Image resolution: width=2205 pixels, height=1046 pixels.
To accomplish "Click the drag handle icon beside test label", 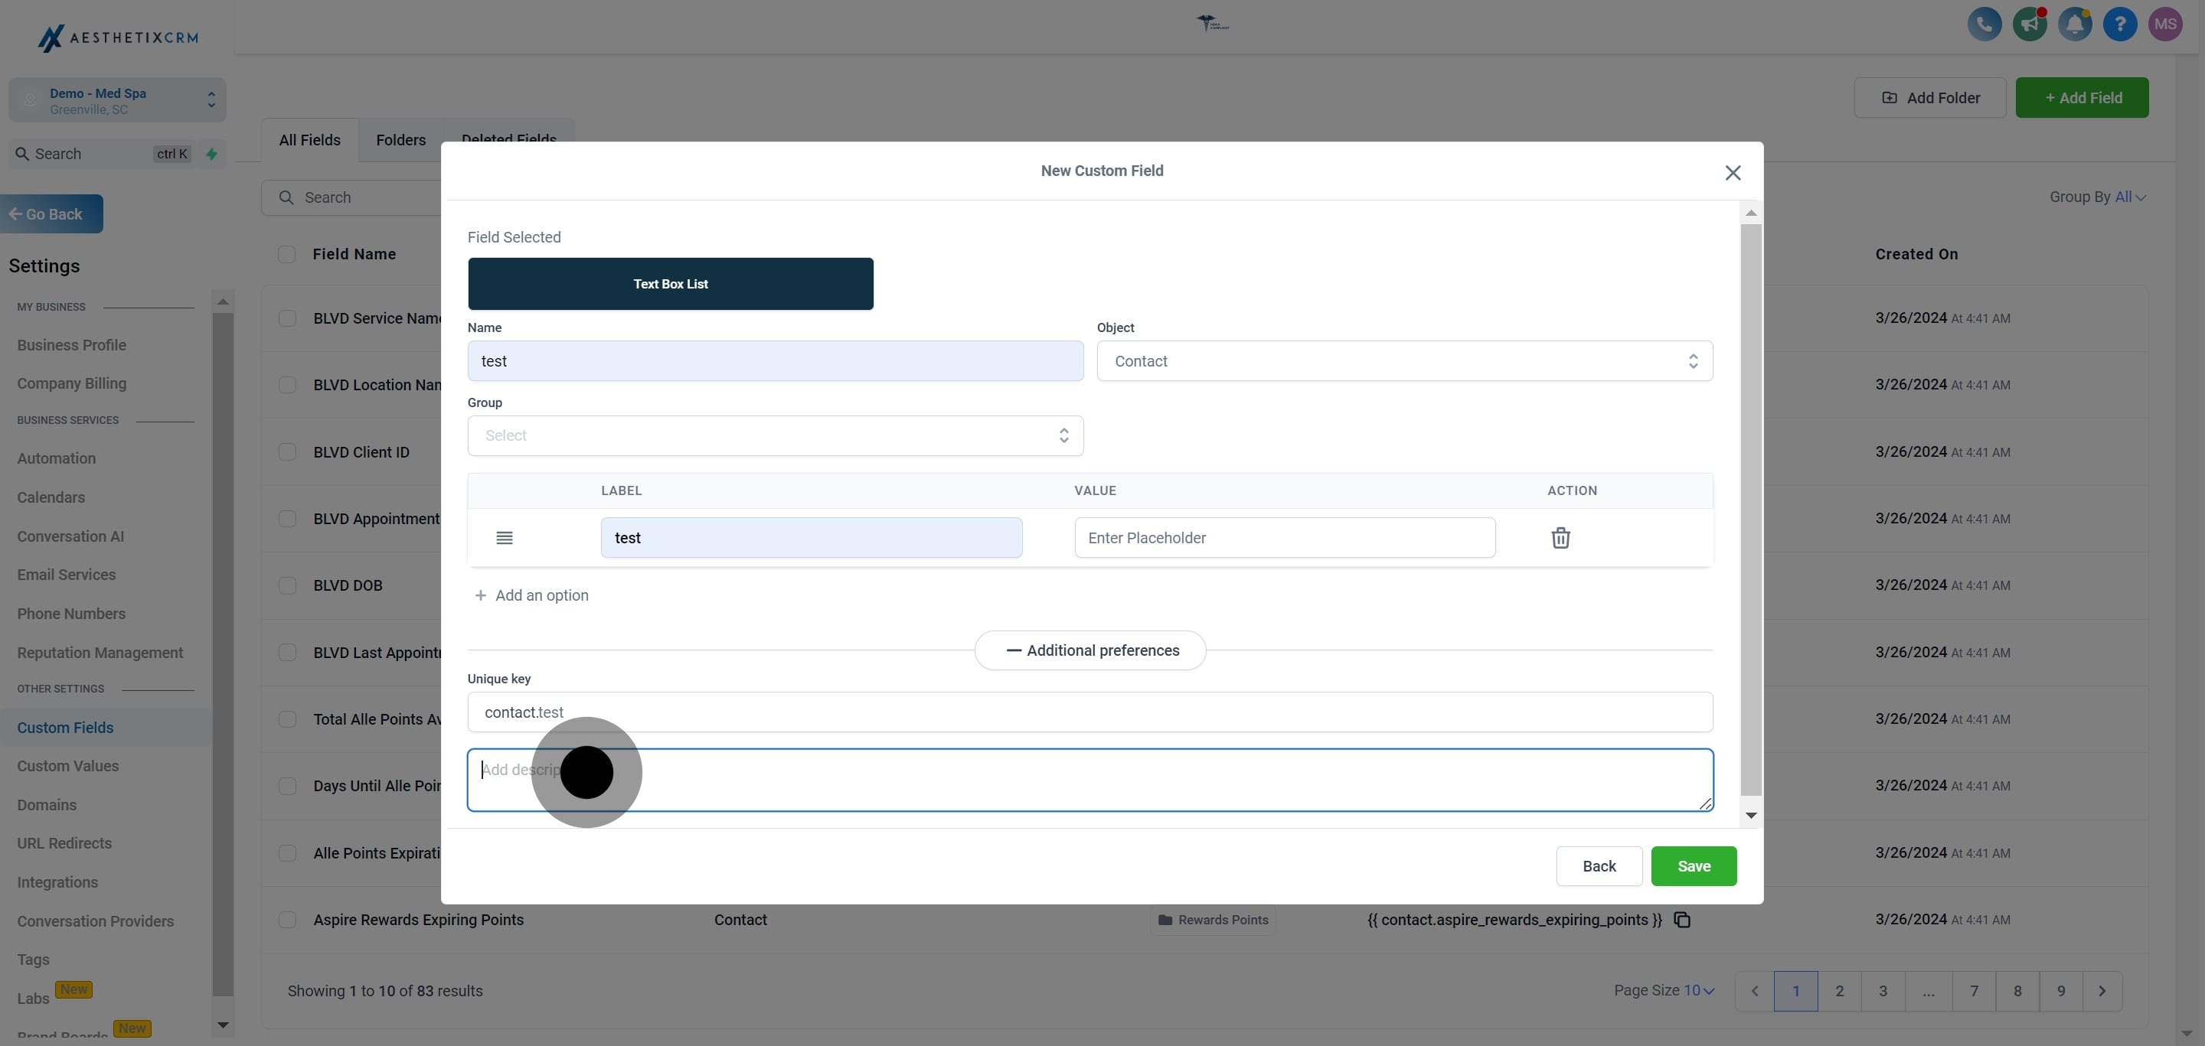I will click(505, 538).
